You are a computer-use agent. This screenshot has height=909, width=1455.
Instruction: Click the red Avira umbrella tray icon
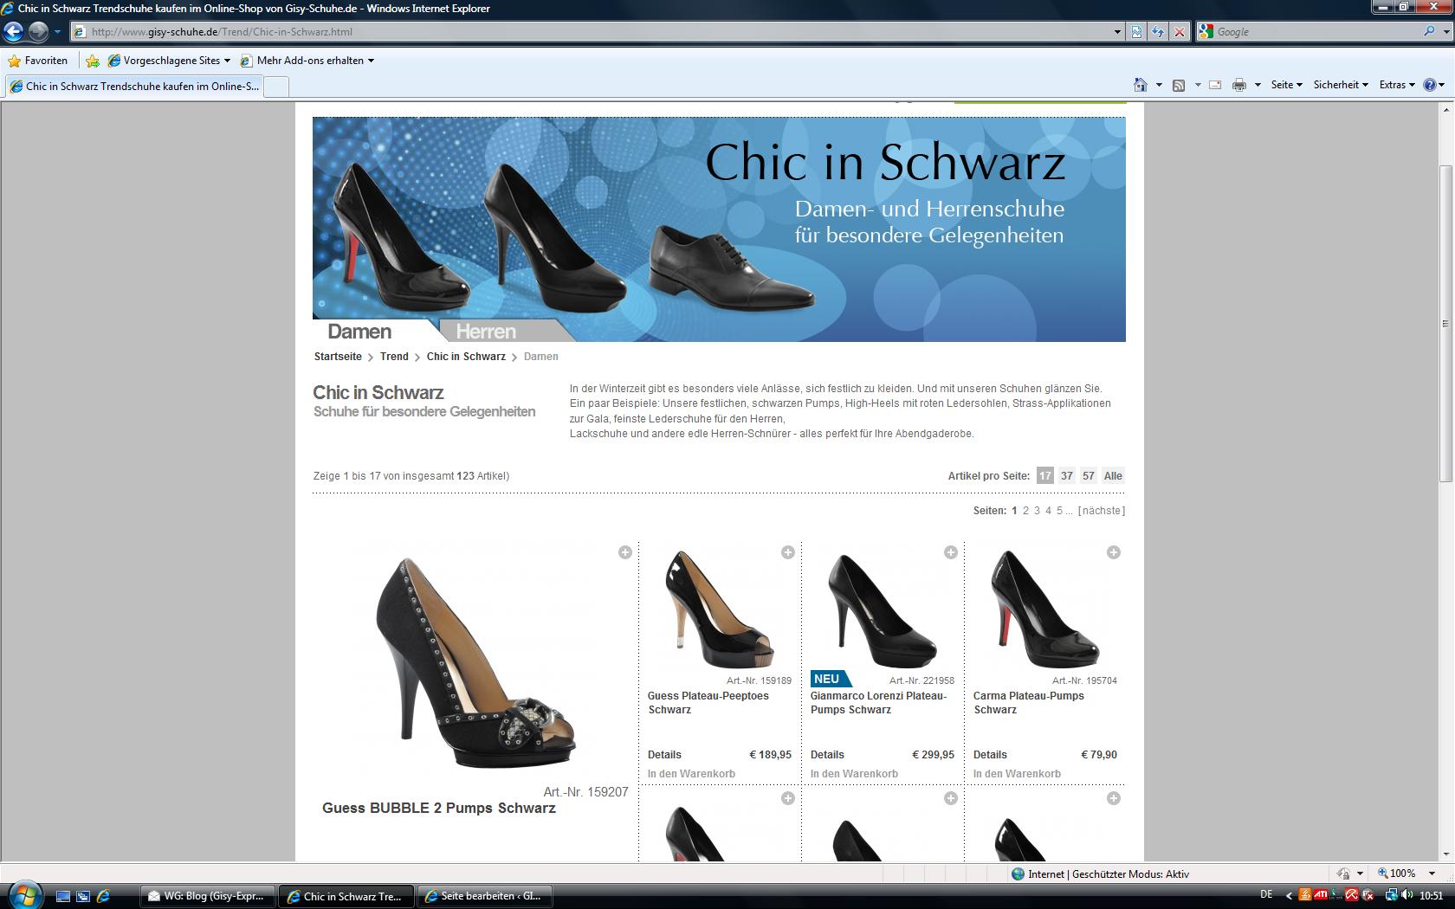click(1351, 895)
